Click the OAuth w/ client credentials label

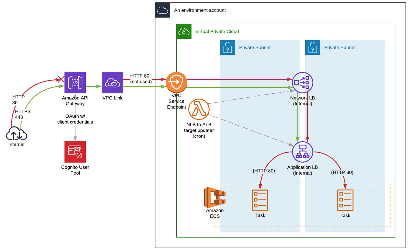75,119
